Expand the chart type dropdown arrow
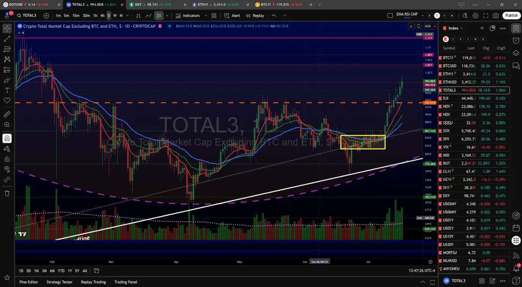 point(167,16)
